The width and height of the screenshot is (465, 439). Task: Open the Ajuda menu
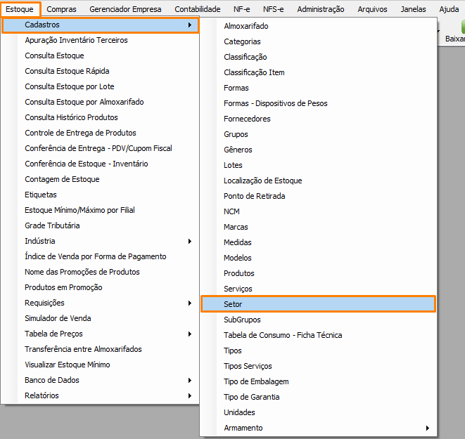(x=448, y=9)
